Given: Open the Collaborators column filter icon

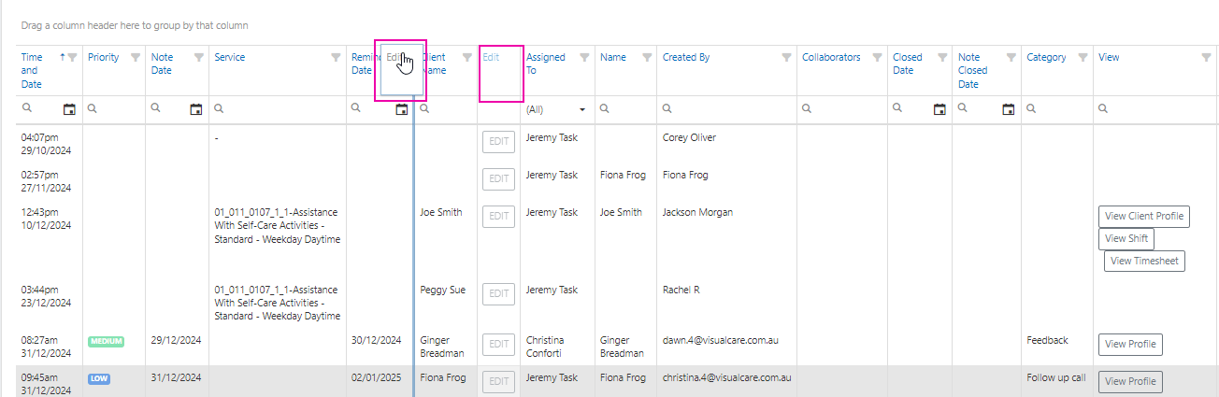Looking at the screenshot, I should pos(877,57).
